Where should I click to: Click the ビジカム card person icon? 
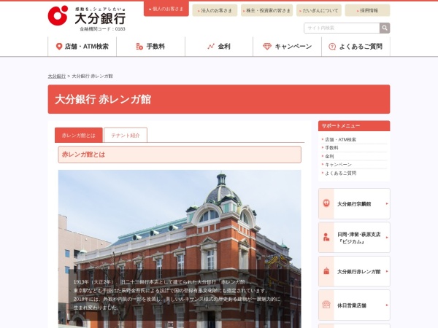click(326, 237)
